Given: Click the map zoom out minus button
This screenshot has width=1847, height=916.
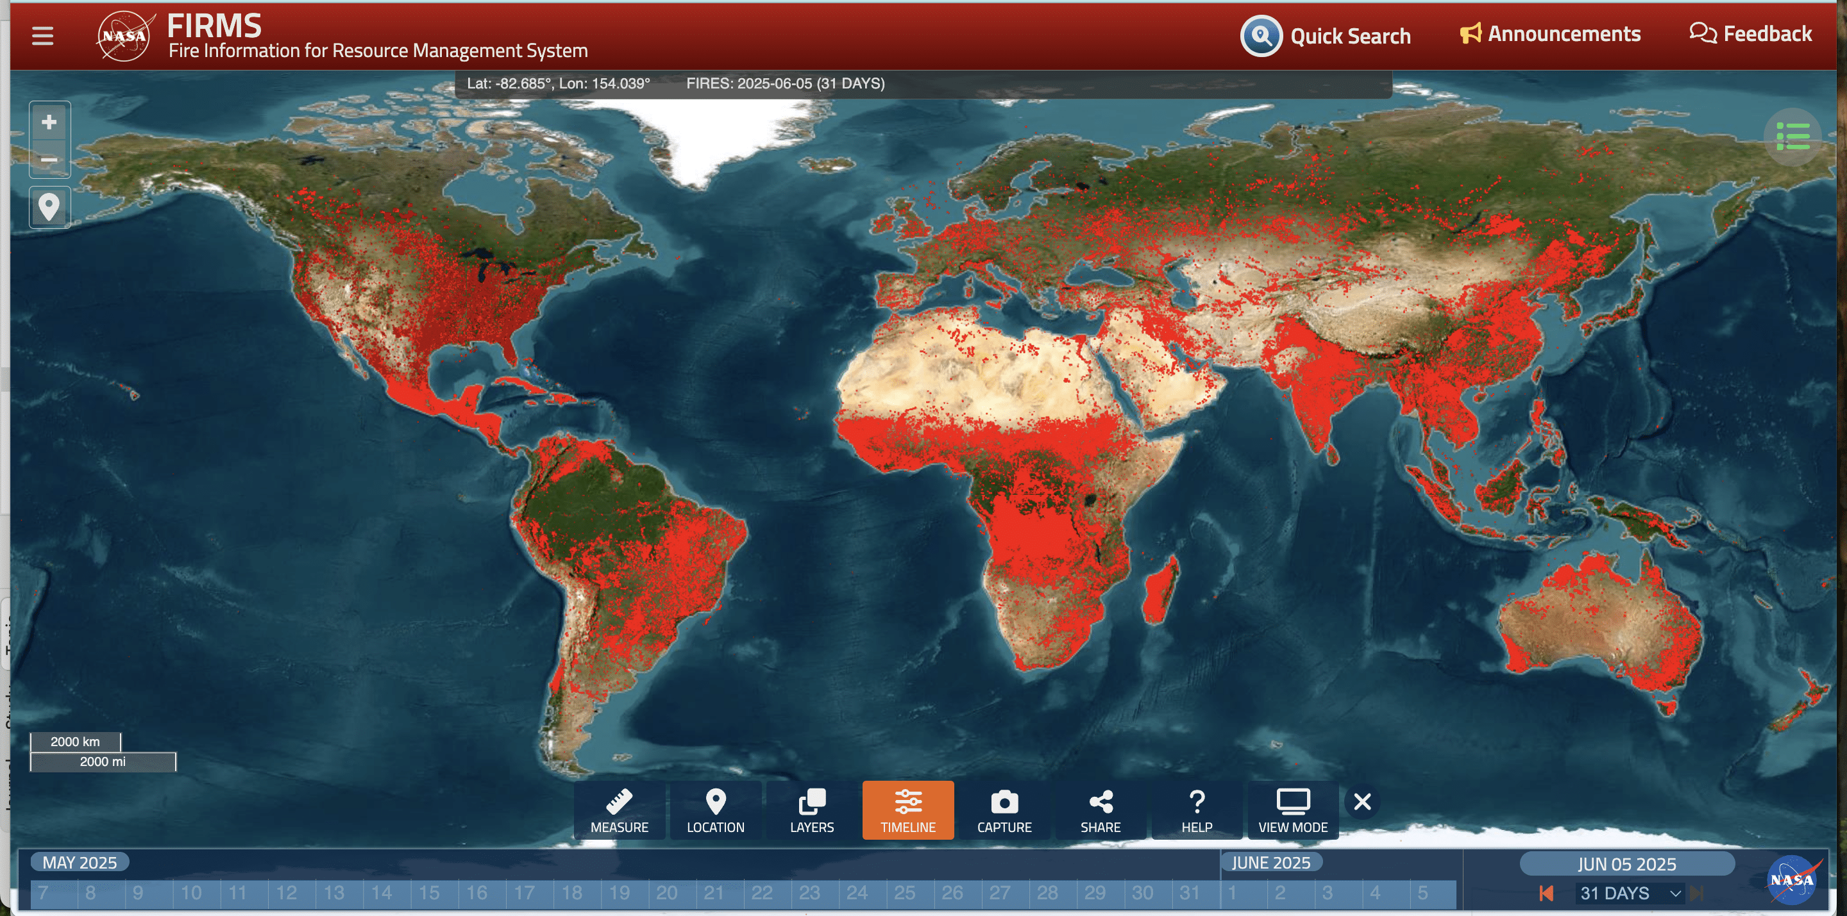Looking at the screenshot, I should pyautogui.click(x=49, y=159).
